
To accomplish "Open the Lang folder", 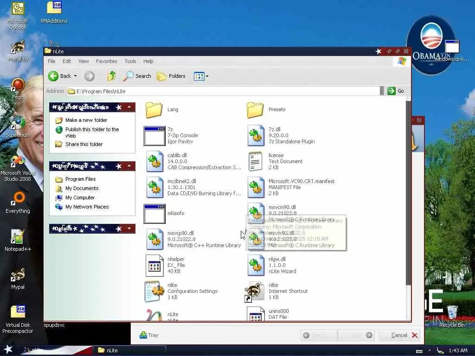I will click(154, 110).
